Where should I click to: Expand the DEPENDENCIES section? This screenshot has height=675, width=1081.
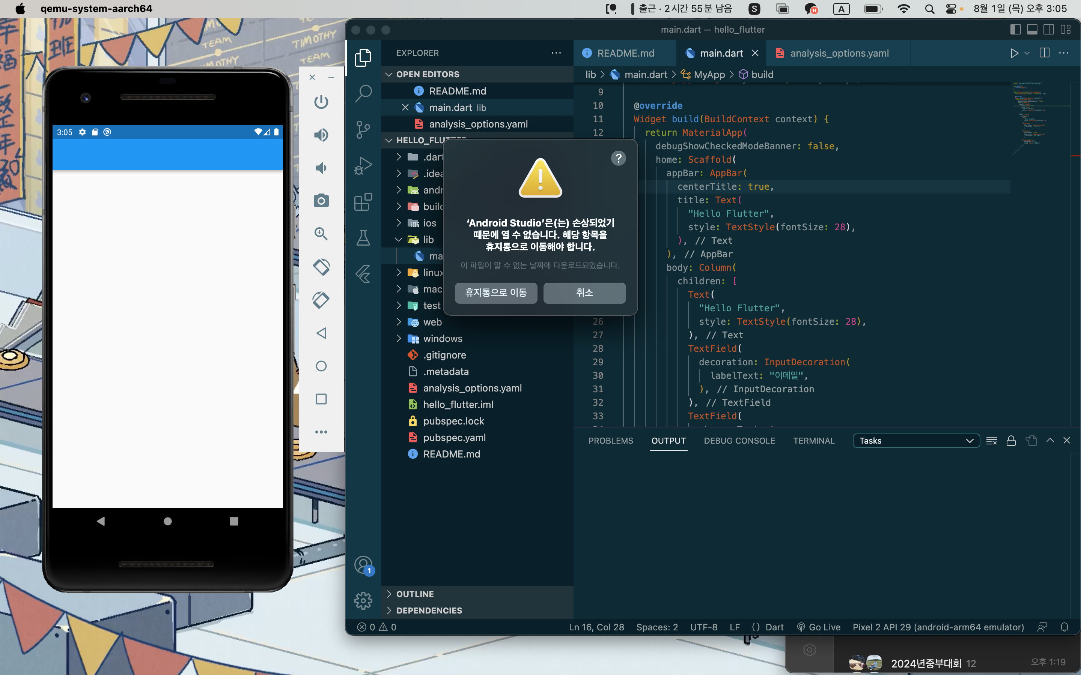pyautogui.click(x=477, y=611)
